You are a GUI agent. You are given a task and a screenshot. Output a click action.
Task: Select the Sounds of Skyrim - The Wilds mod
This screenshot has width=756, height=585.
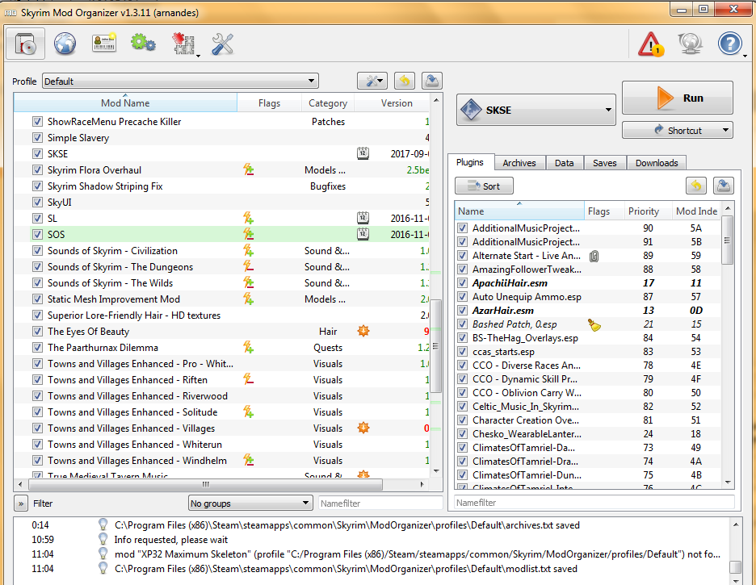[222, 282]
